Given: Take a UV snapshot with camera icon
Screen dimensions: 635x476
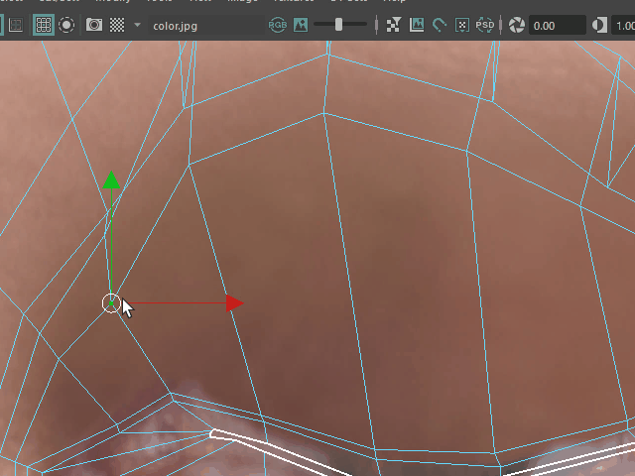Looking at the screenshot, I should [x=93, y=26].
